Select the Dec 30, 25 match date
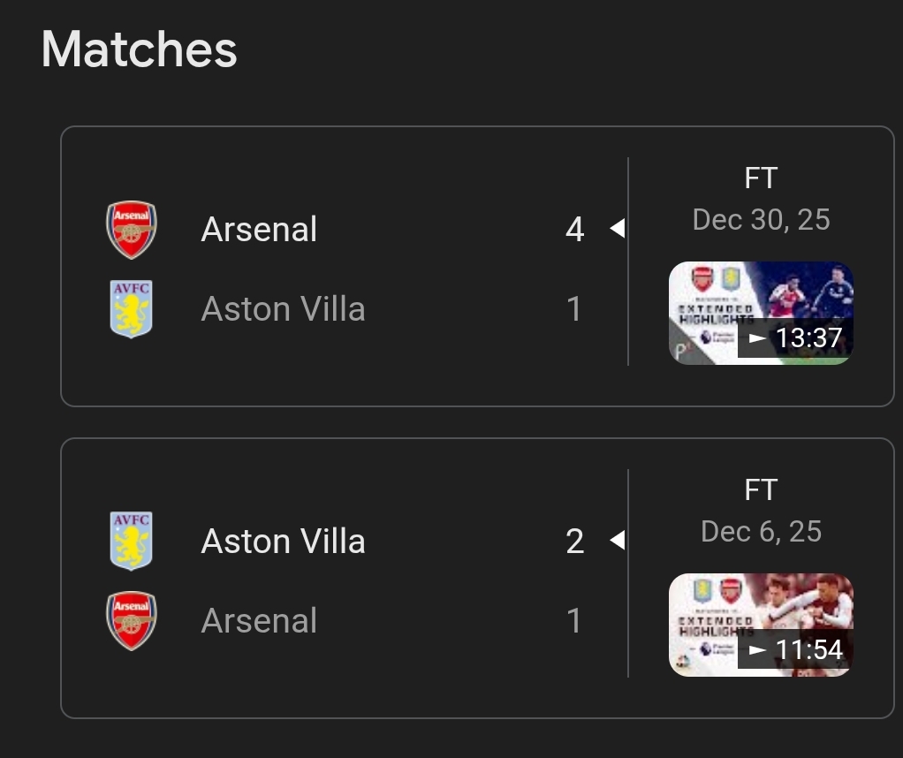The image size is (903, 758). tap(762, 219)
